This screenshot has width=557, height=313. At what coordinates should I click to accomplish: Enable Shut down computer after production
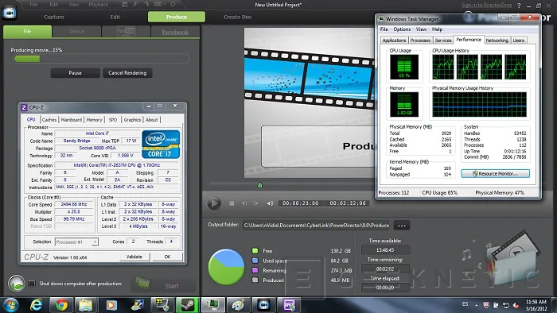[32, 284]
